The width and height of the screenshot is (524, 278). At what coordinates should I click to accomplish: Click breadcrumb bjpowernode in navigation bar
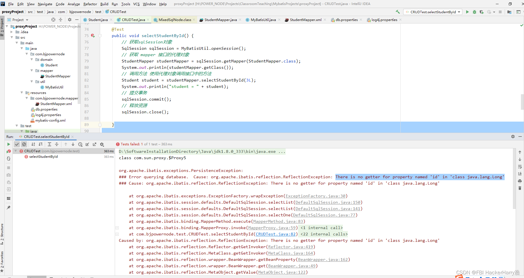click(80, 12)
